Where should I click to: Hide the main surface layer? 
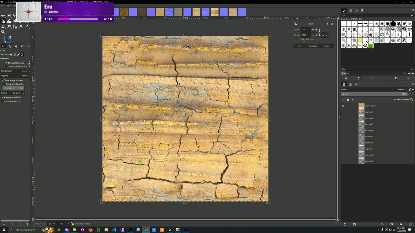click(343, 106)
